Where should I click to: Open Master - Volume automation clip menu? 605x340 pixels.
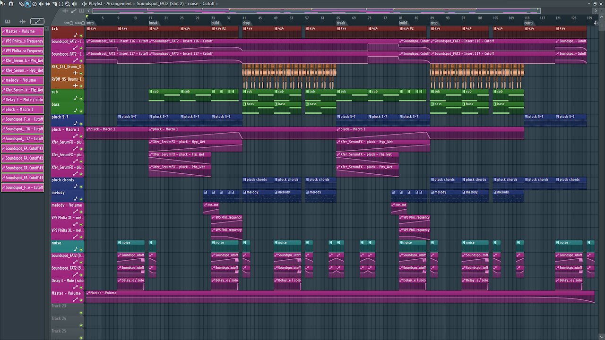click(88, 293)
